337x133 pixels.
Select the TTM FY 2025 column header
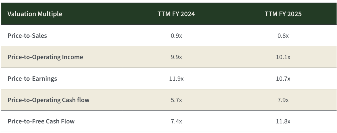283,14
